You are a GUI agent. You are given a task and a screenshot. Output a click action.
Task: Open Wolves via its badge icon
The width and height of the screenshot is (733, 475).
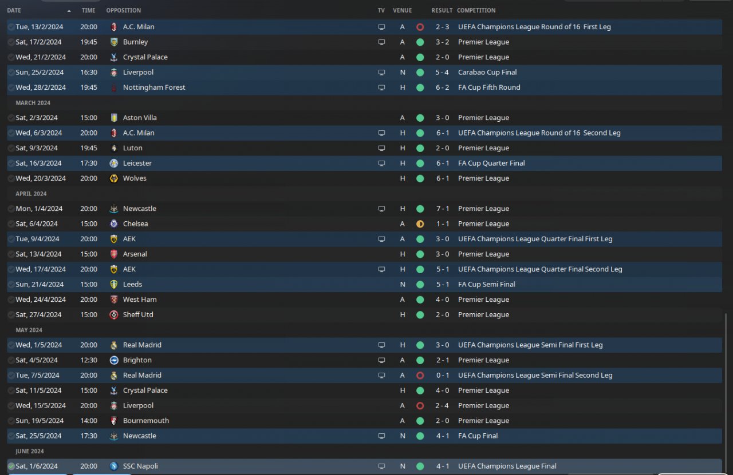[114, 178]
